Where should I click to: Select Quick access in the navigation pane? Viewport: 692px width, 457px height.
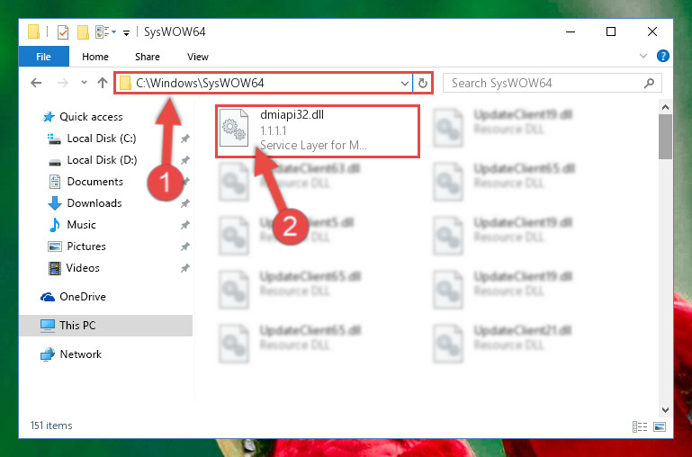click(x=83, y=117)
